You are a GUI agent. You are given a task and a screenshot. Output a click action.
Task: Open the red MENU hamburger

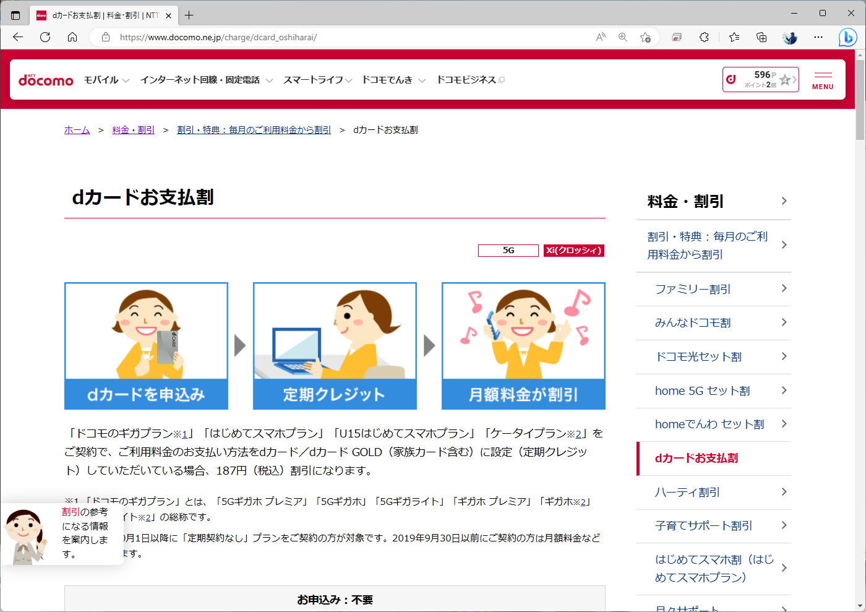(823, 80)
